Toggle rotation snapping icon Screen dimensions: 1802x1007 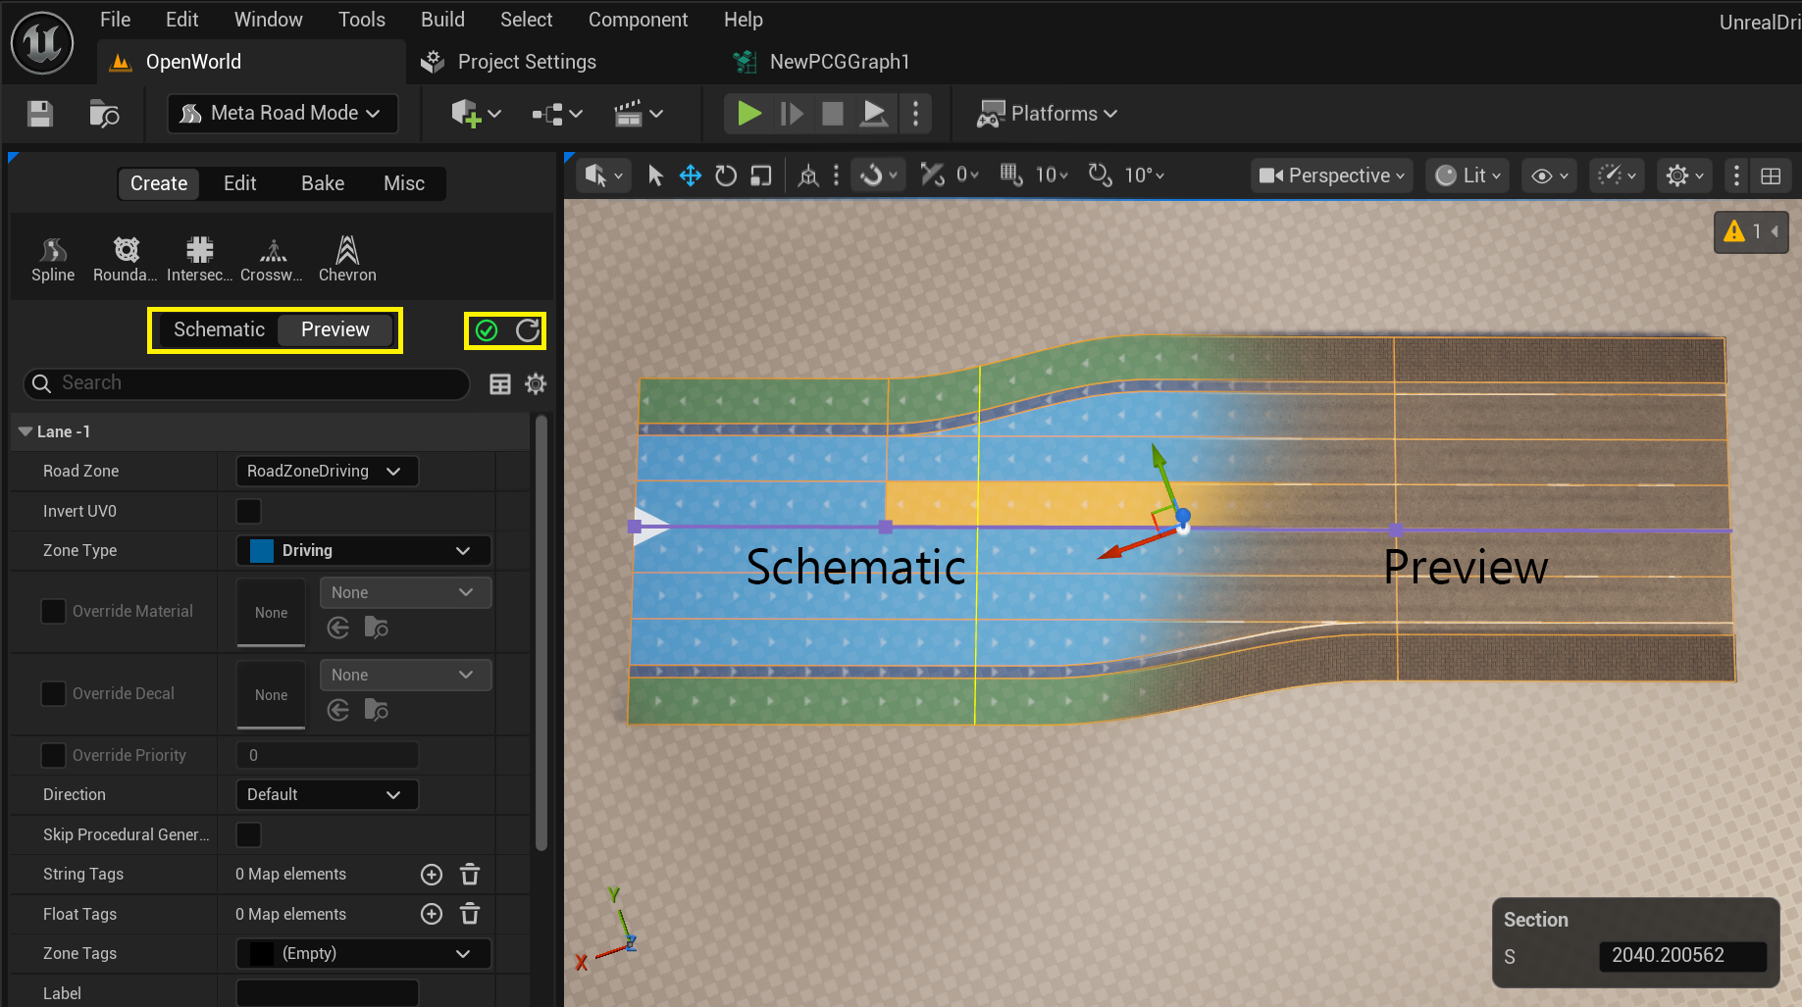point(1100,176)
